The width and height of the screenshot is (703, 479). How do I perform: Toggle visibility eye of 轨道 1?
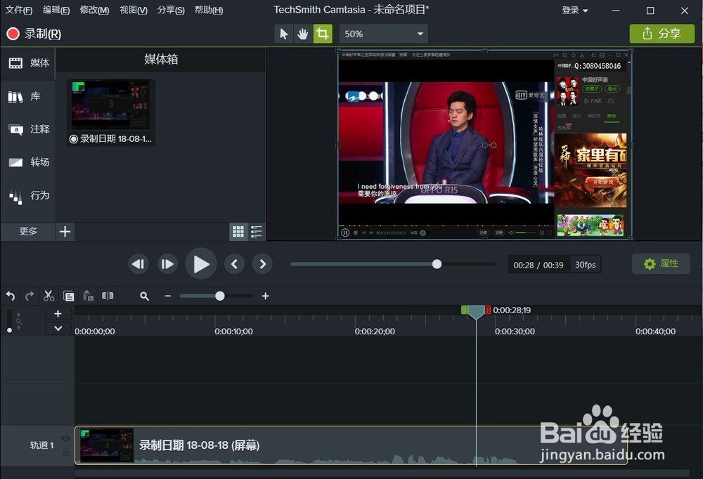(x=66, y=439)
